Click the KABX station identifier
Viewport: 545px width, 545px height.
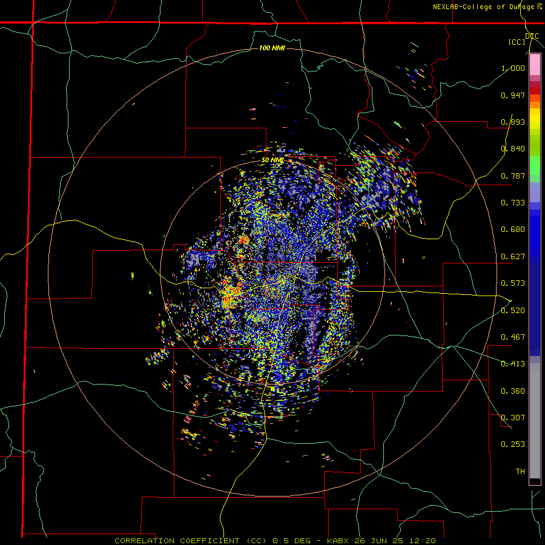click(339, 541)
